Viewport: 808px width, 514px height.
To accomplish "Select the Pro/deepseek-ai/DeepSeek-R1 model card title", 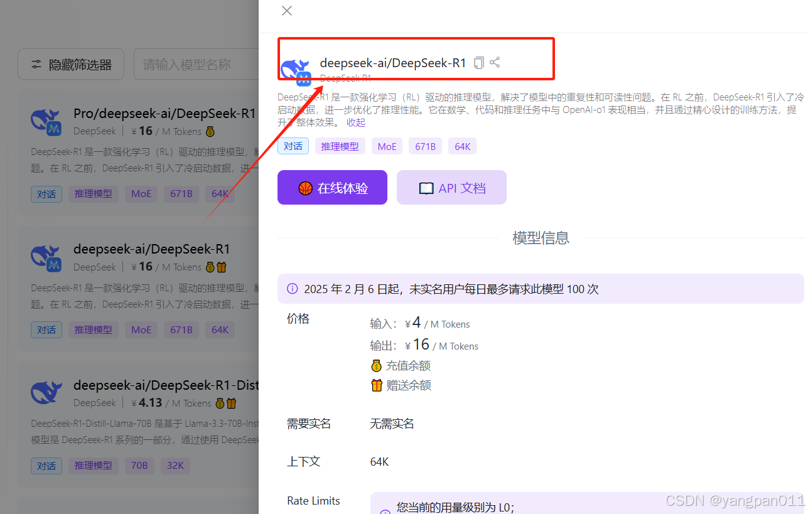I will coord(164,114).
